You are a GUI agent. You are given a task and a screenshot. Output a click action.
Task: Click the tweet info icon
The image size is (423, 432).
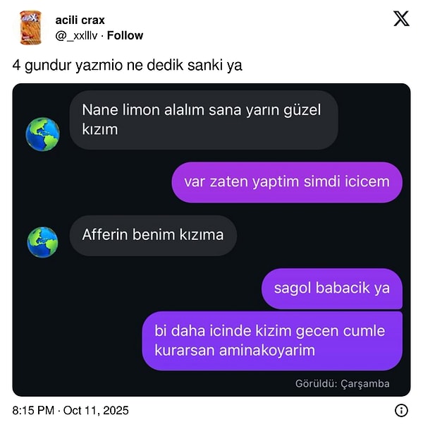[x=402, y=410]
